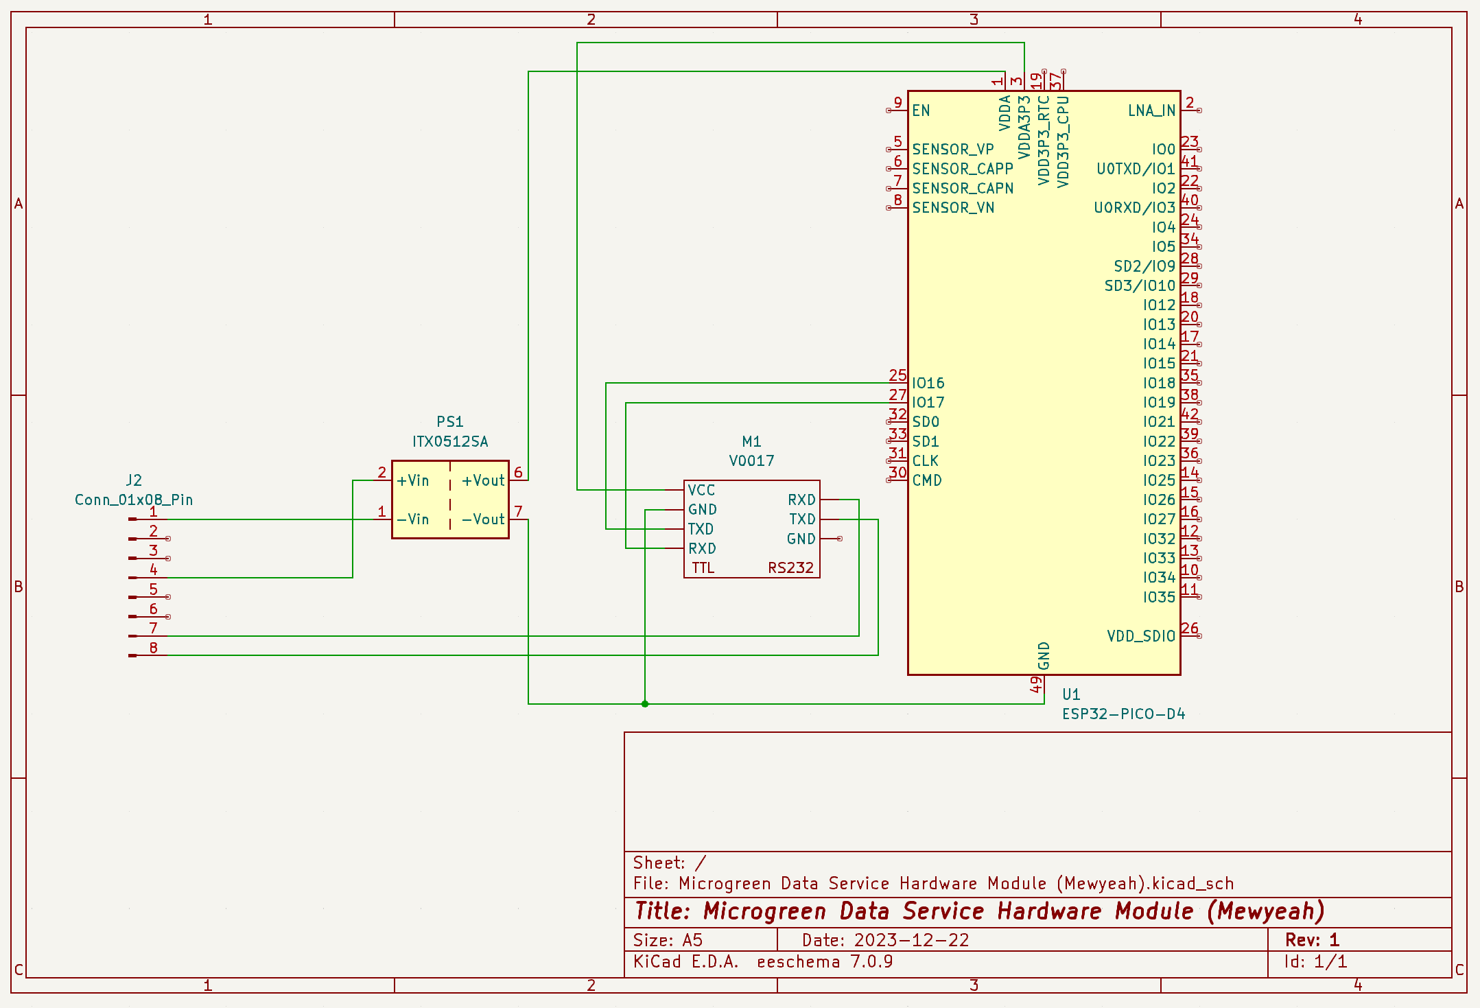Click the Size: A5 field
The width and height of the screenshot is (1480, 1008).
(x=668, y=940)
